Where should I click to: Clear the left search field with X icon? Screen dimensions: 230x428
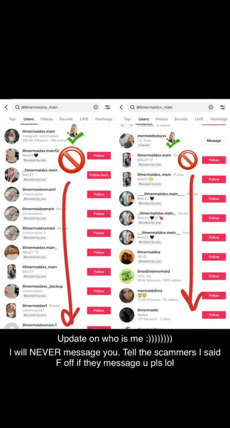(96, 107)
